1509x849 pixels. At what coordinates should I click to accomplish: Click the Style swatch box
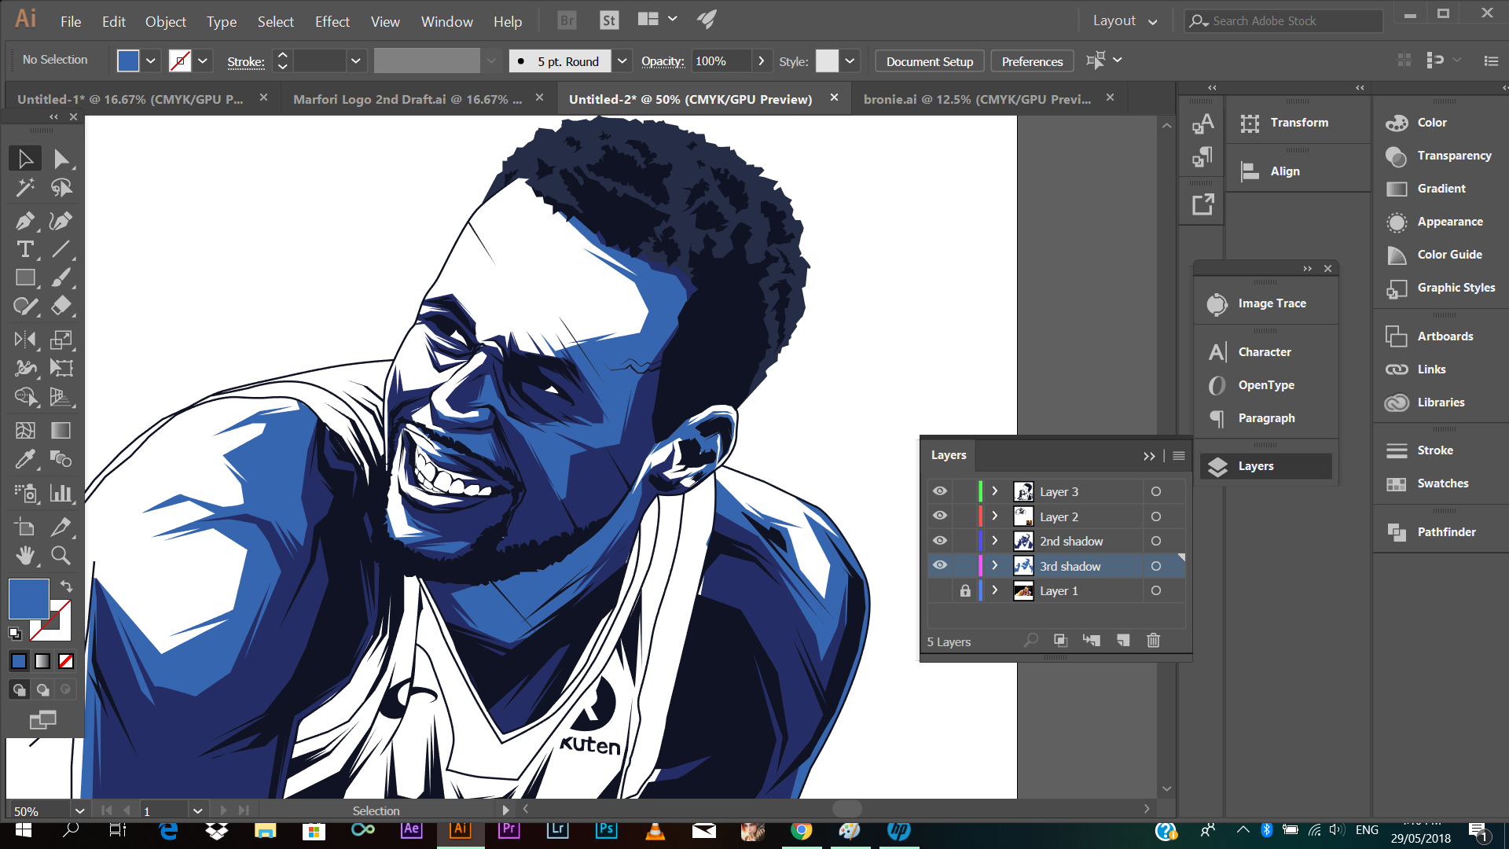(x=827, y=61)
